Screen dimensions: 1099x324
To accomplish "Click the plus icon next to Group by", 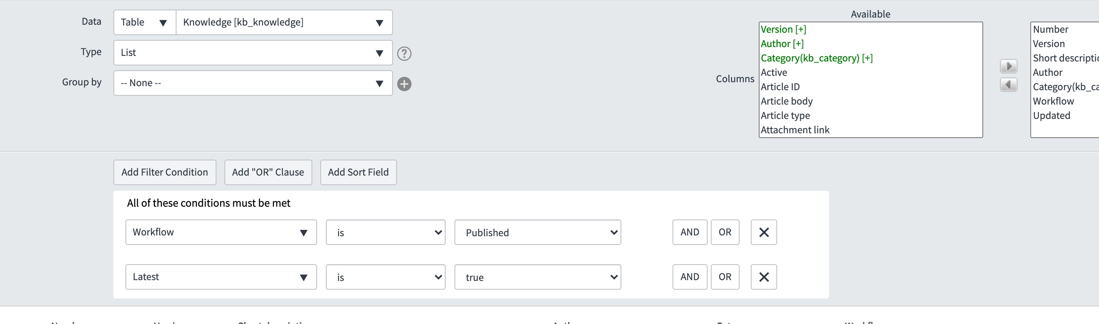I will coord(404,84).
